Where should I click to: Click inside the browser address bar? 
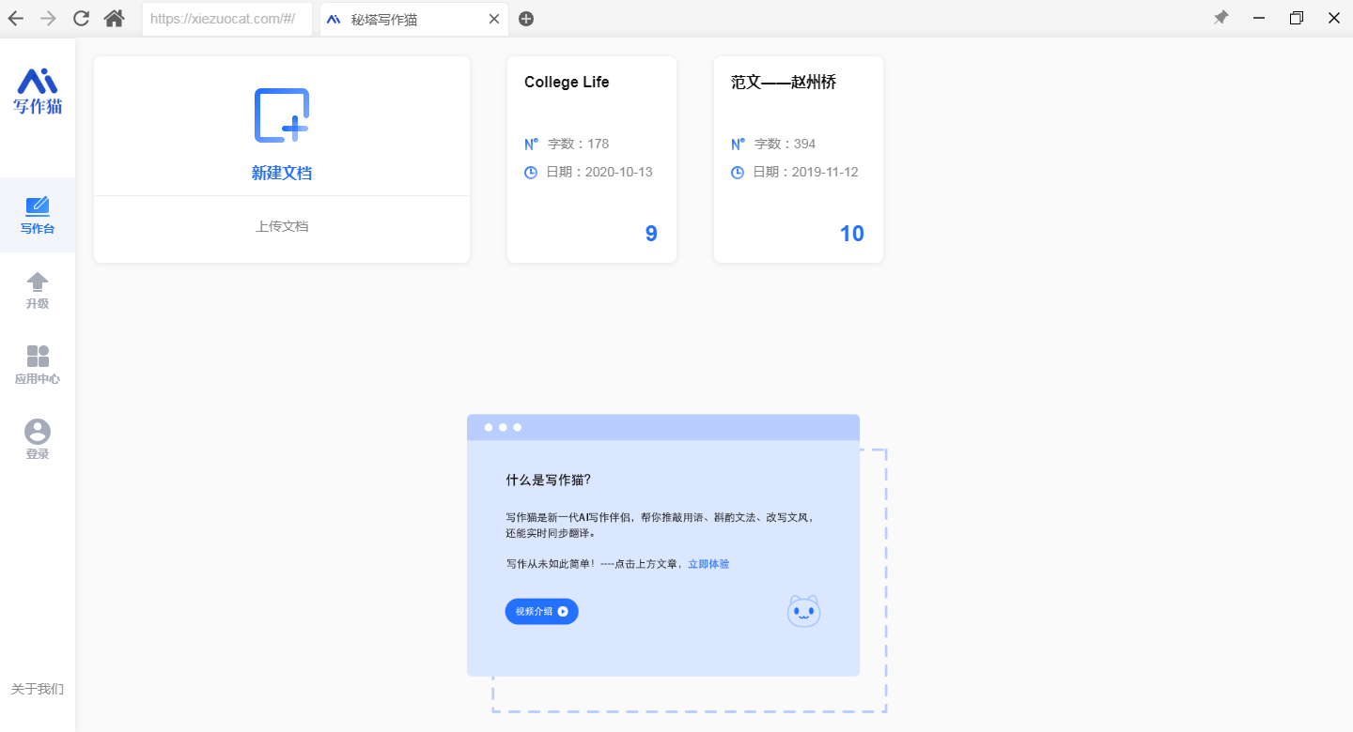[225, 18]
